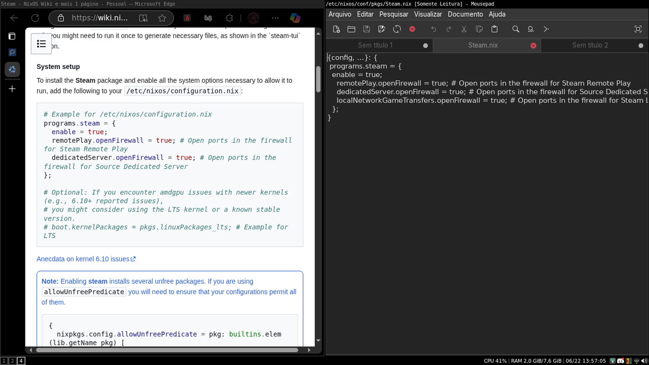This screenshot has width=649, height=365.
Task: Click the Read aloud icon in address bar
Action: [x=143, y=18]
